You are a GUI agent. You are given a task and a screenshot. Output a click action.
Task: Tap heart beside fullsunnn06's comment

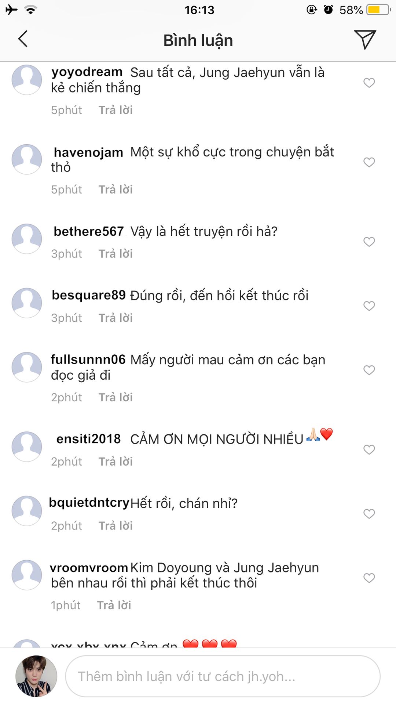point(369,370)
